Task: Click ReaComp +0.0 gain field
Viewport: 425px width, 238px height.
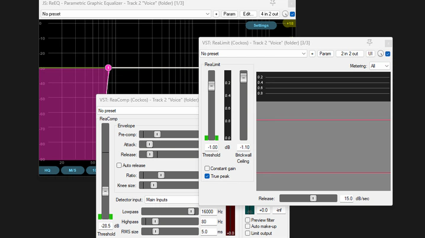Action: [264, 210]
